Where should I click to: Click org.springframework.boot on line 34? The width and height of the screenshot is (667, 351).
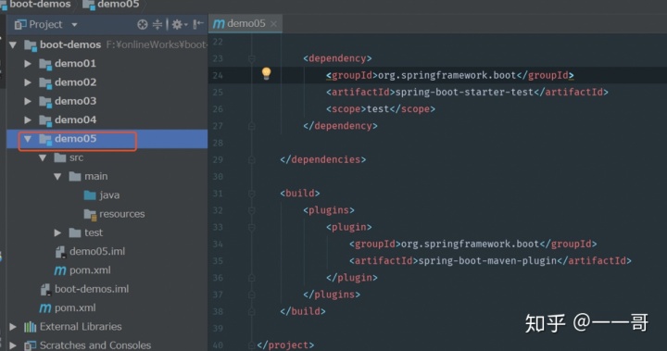(x=470, y=244)
